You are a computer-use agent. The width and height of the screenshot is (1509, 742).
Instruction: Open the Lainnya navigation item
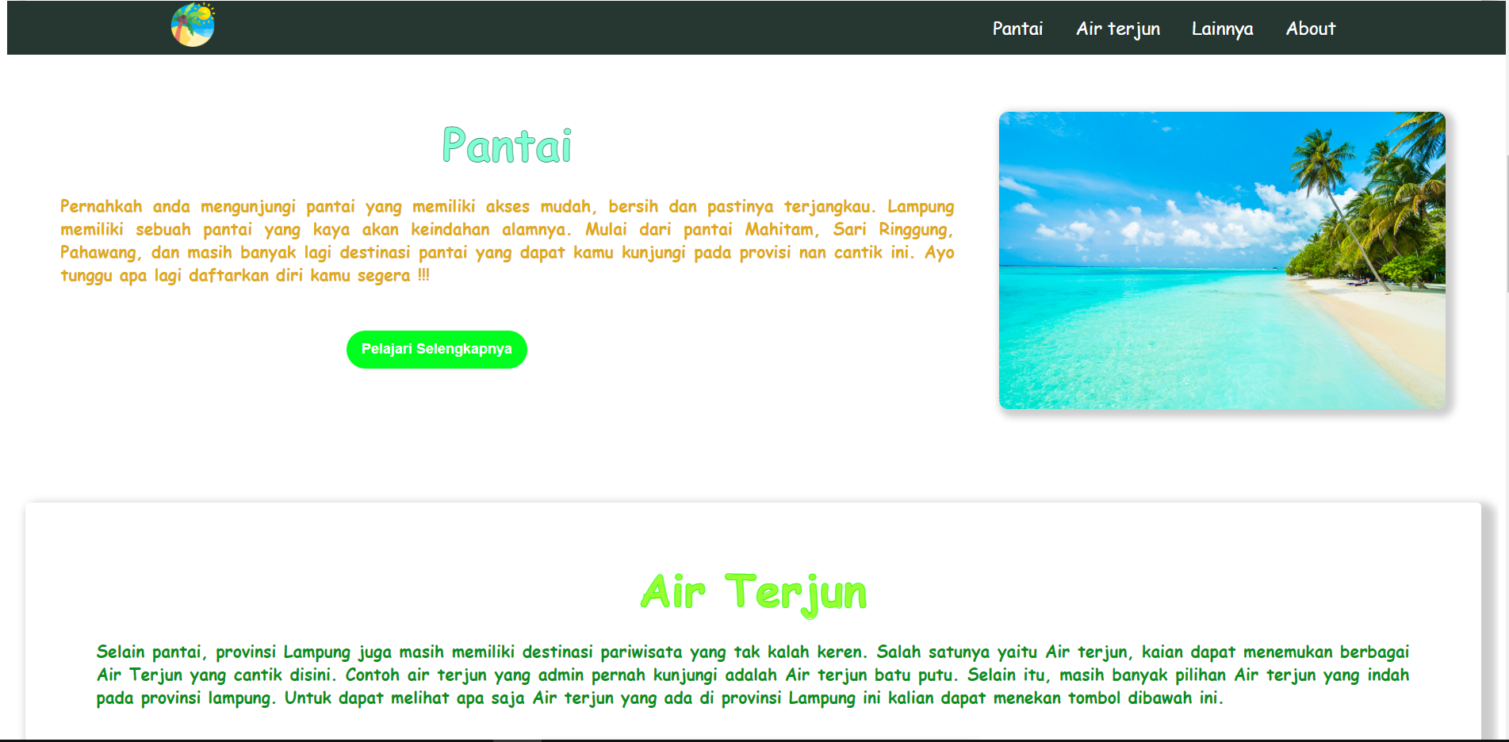(x=1222, y=29)
